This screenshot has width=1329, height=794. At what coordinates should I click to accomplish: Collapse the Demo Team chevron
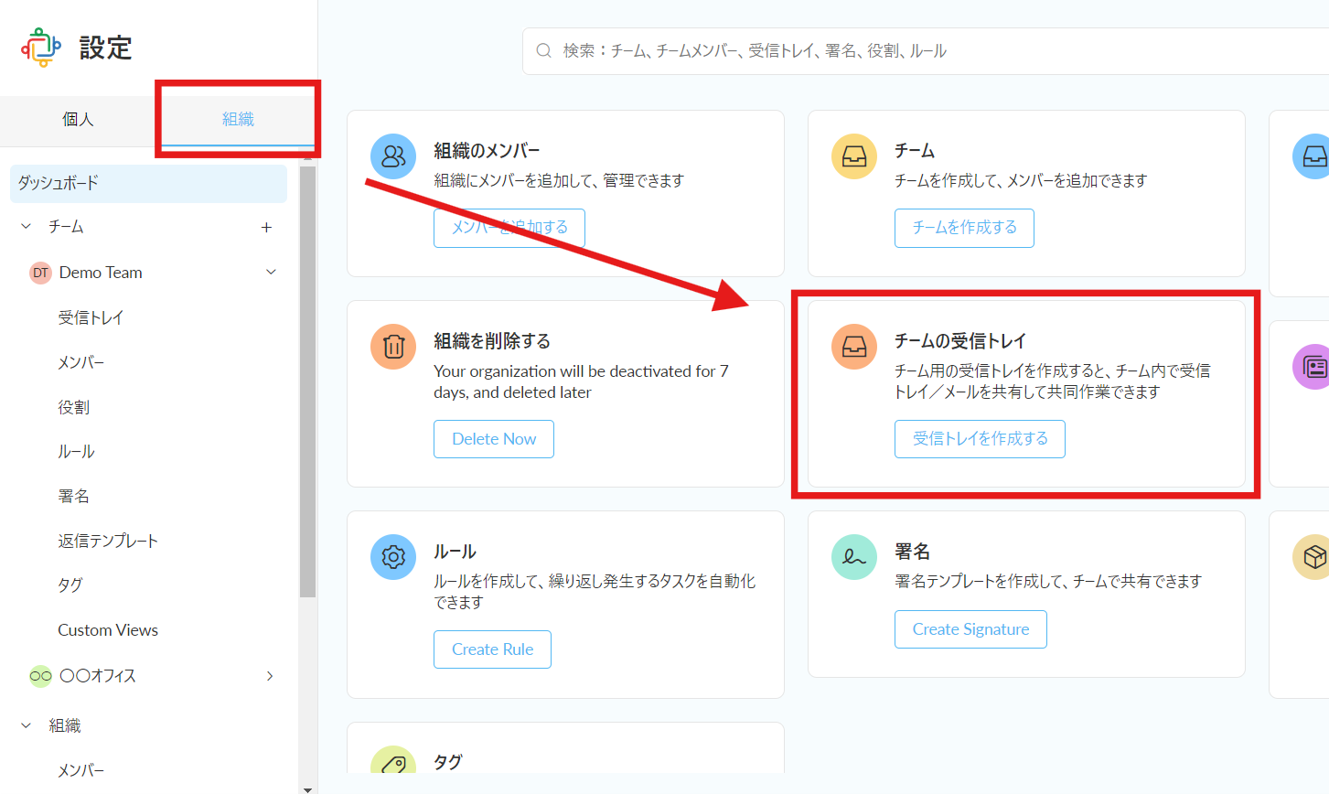click(271, 272)
